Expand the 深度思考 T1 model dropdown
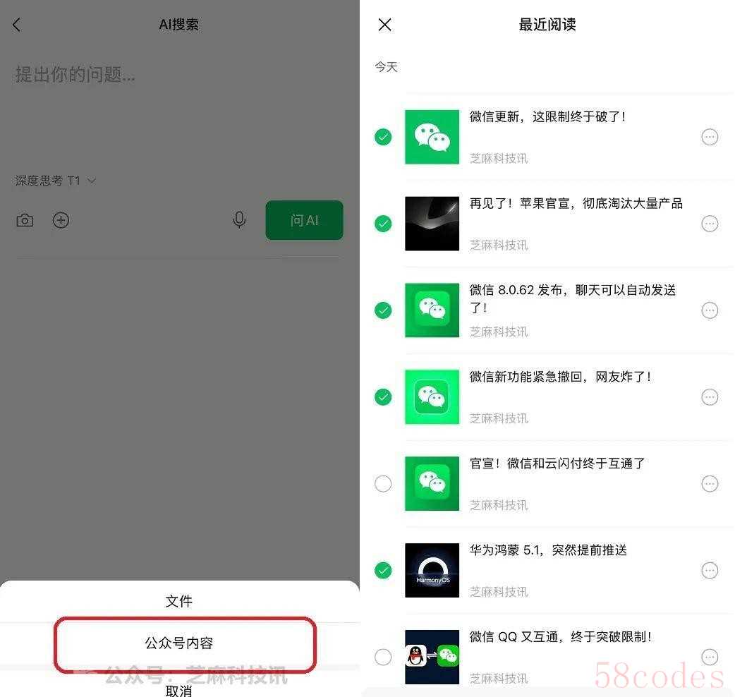Viewport: 735px width, 697px height. (55, 181)
